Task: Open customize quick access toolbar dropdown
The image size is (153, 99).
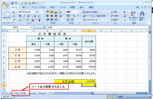Action: (44, 3)
